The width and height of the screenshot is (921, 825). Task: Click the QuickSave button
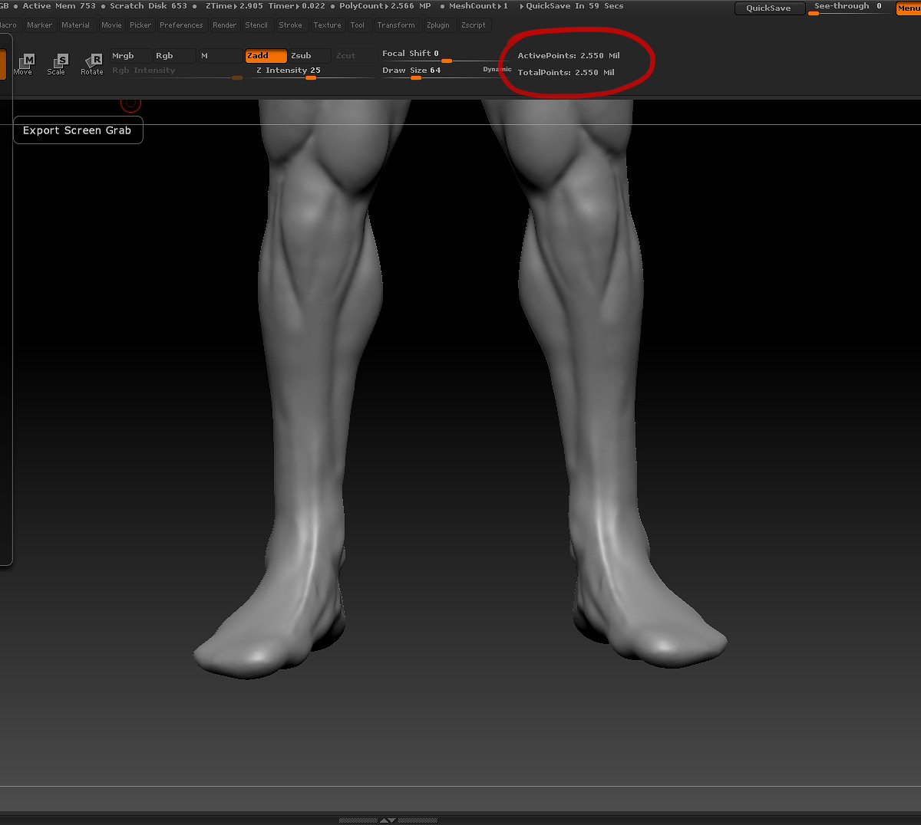[x=769, y=8]
